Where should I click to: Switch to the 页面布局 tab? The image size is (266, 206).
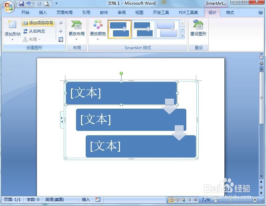pos(64,13)
